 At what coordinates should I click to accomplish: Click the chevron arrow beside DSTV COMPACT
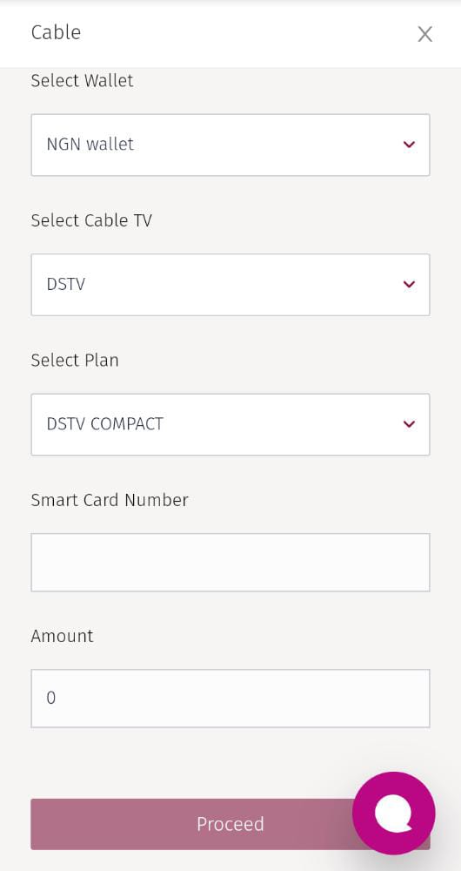(410, 424)
